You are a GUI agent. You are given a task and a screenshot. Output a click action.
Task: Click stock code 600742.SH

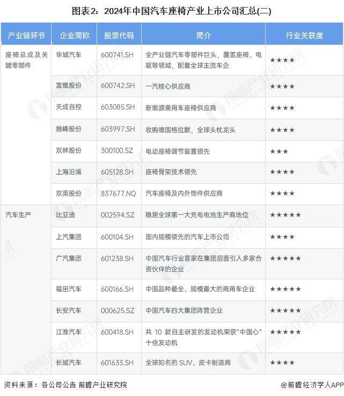118,85
